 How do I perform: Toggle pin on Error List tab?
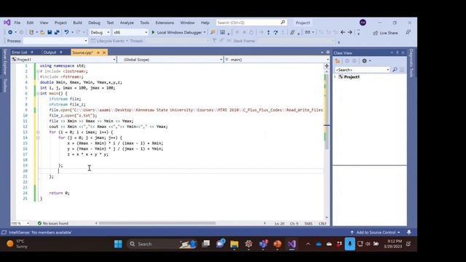click(x=32, y=52)
